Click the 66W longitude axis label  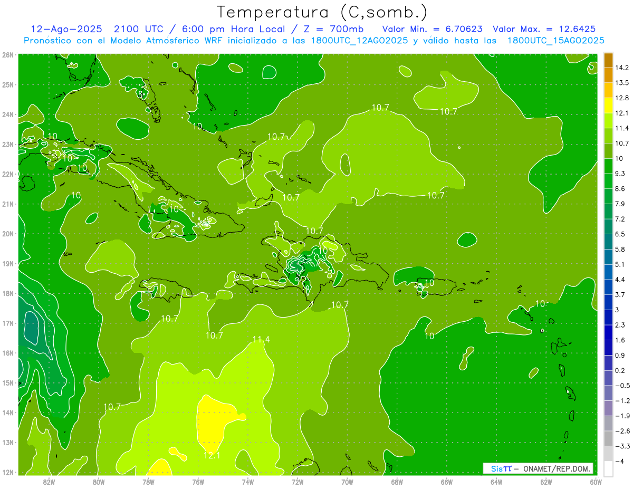tap(447, 482)
